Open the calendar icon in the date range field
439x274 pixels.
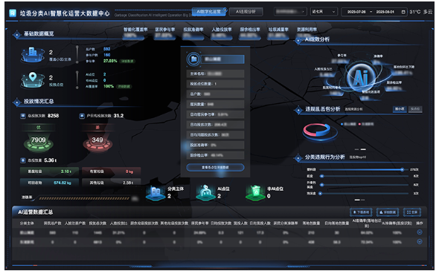pyautogui.click(x=403, y=12)
